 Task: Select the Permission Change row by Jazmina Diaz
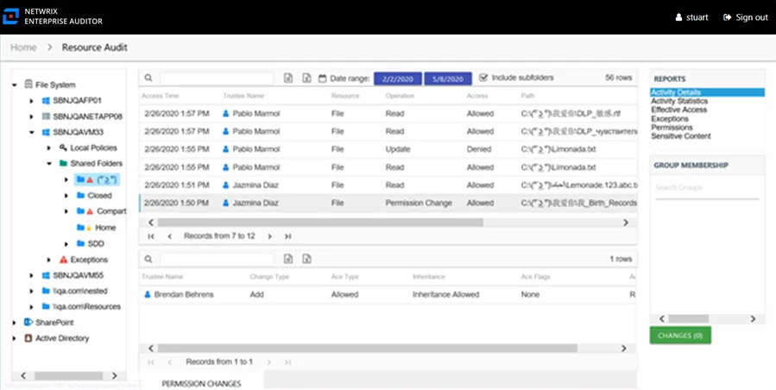click(388, 203)
